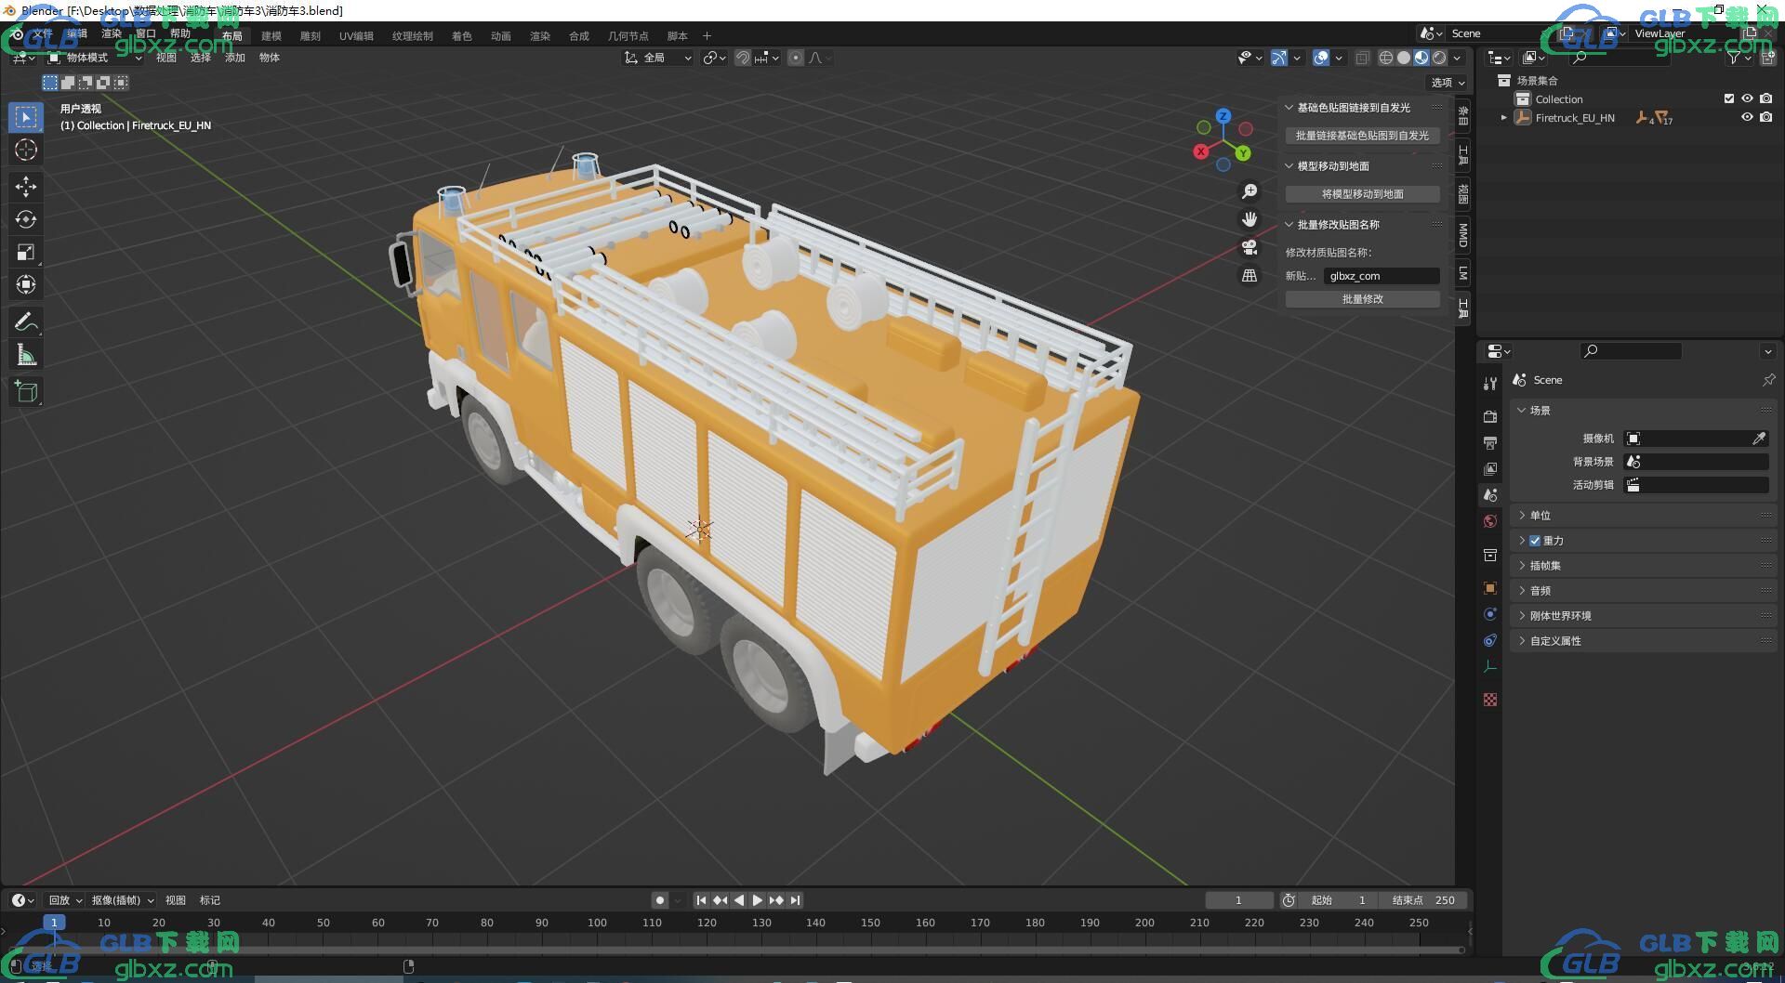Activate the Move tool

point(26,187)
